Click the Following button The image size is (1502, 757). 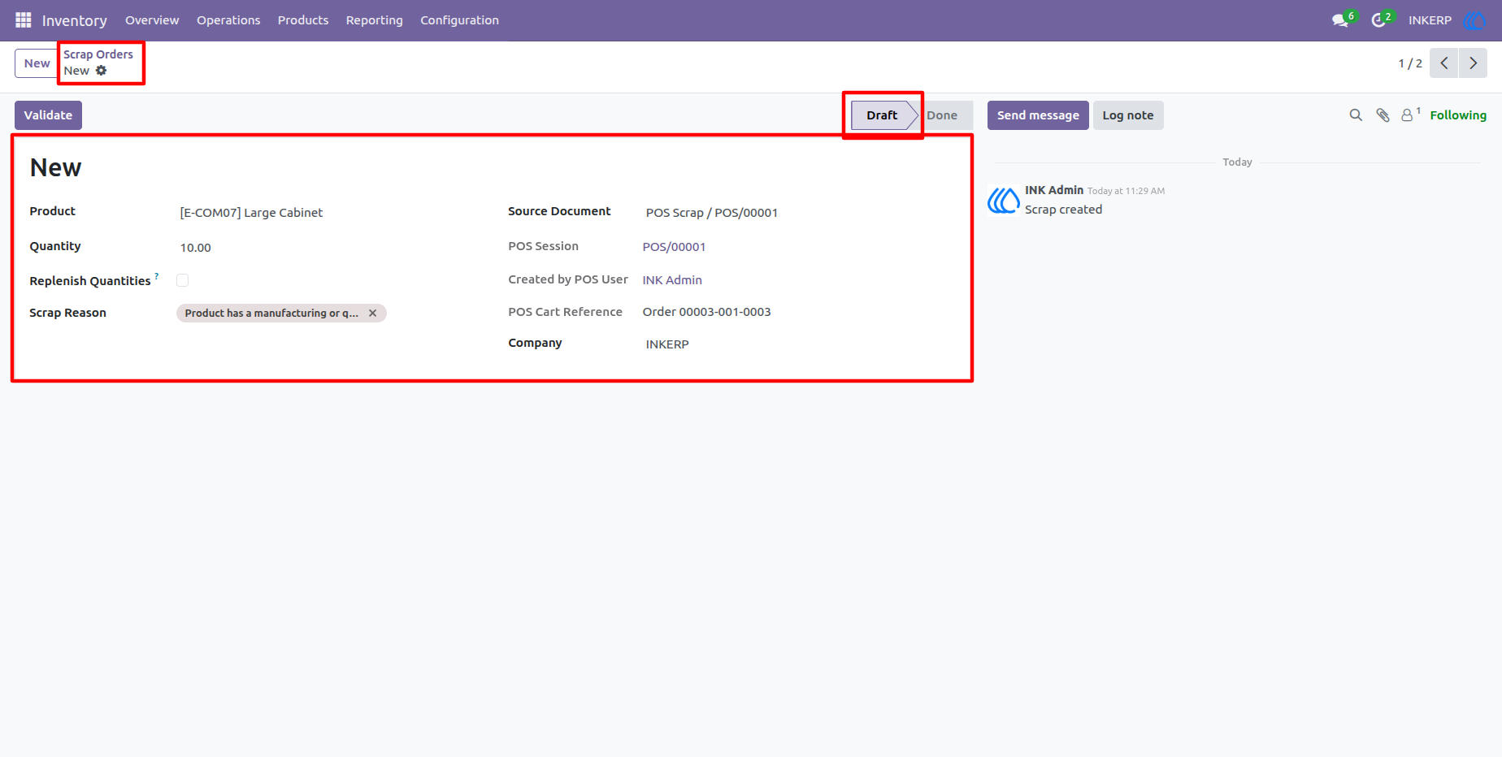1458,115
